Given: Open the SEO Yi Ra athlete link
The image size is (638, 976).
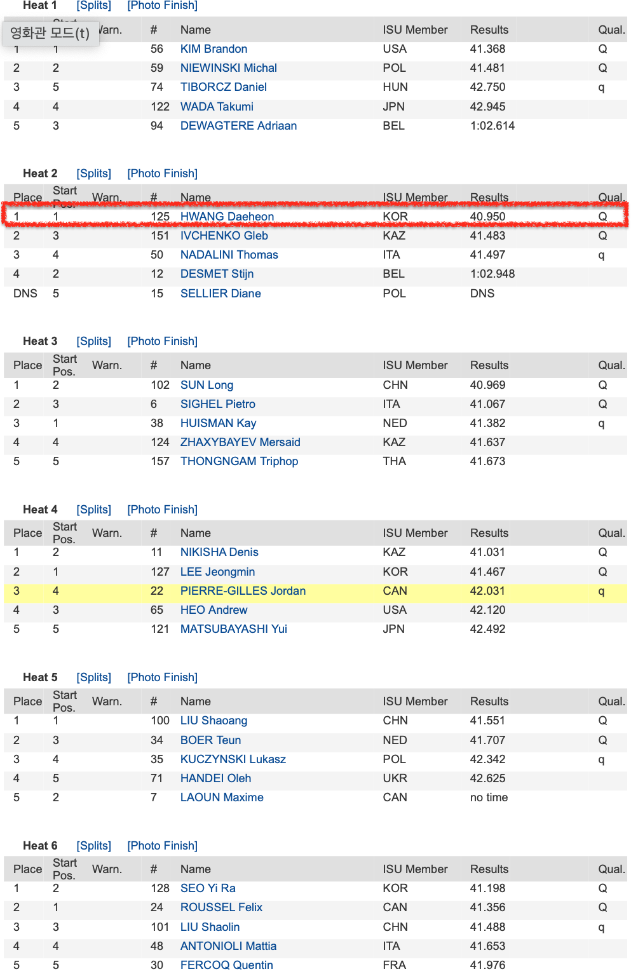Looking at the screenshot, I should pos(208,888).
